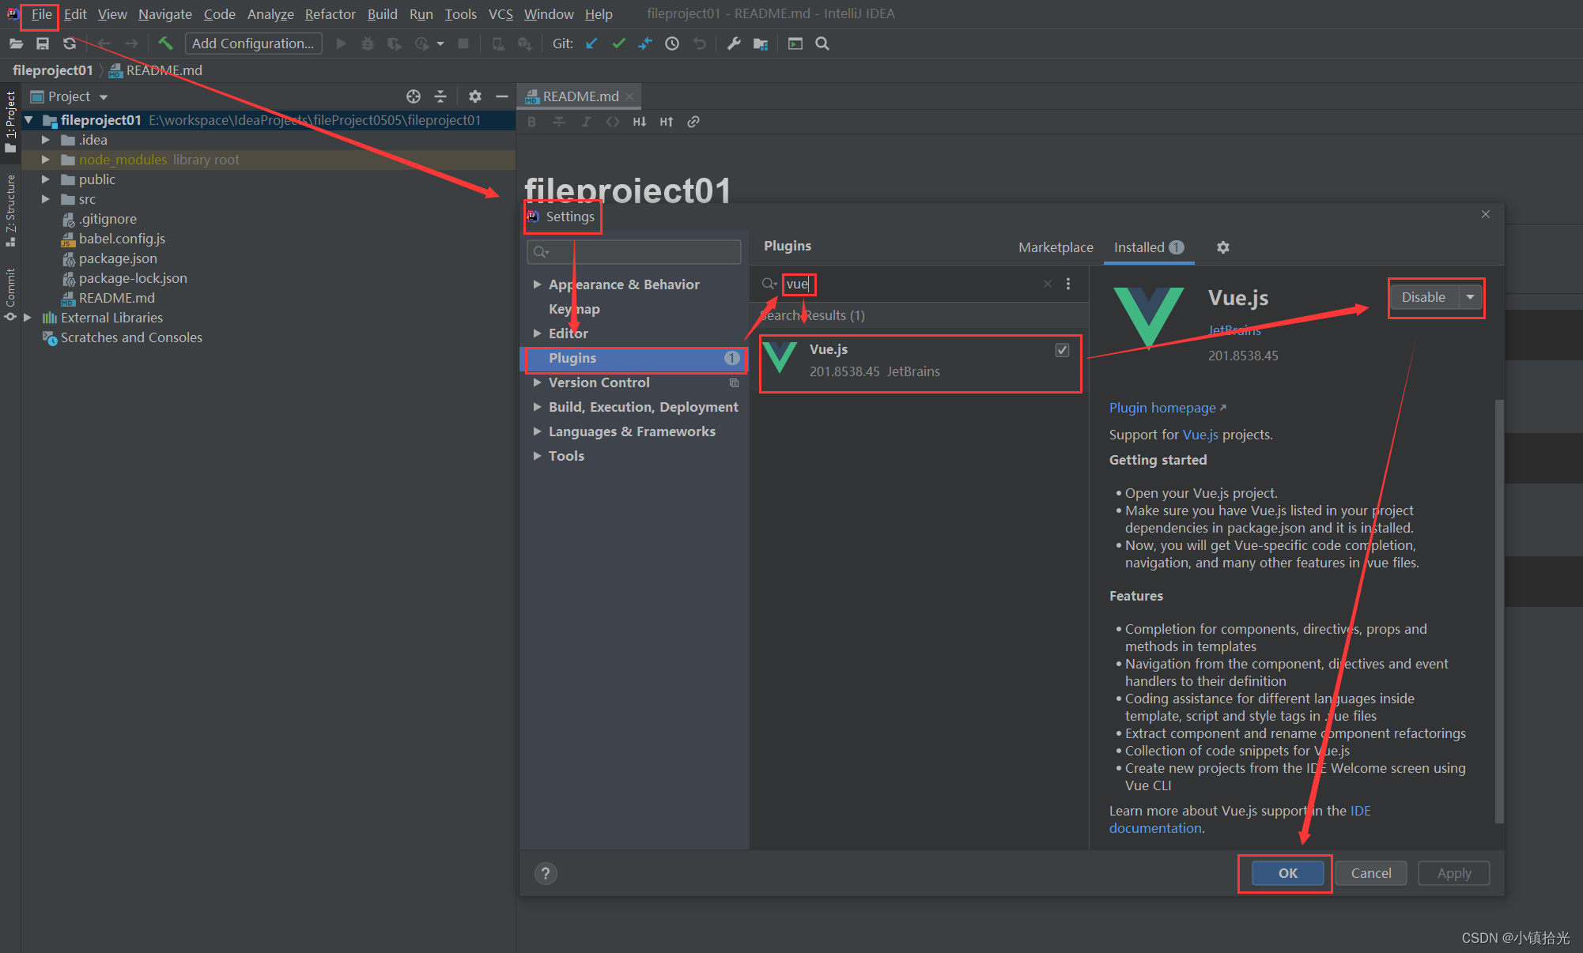Click the Build project hammer icon
The height and width of the screenshot is (953, 1583).
[165, 43]
